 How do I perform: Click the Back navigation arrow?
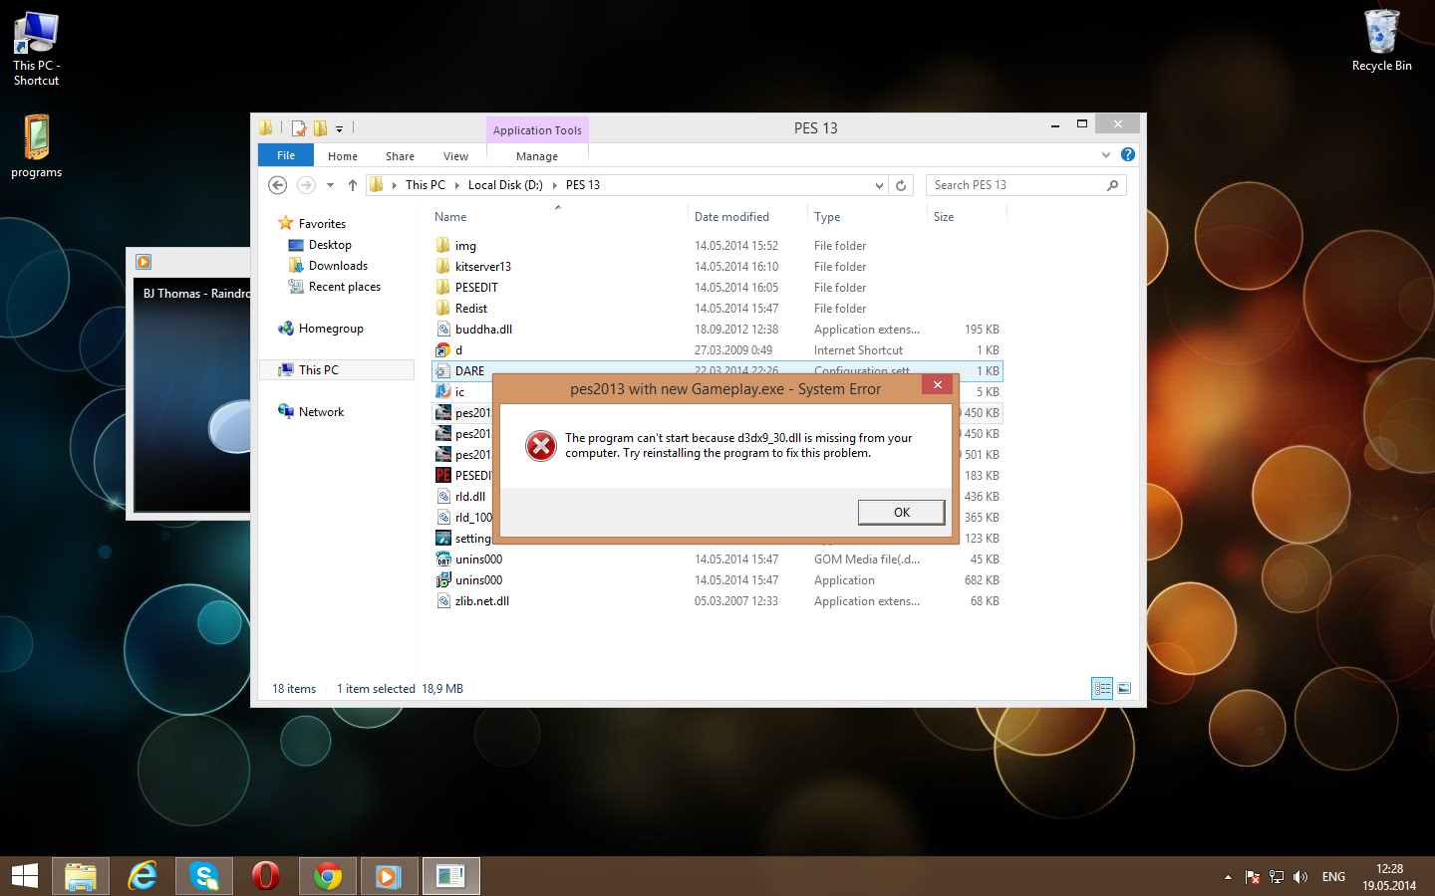[x=278, y=185]
